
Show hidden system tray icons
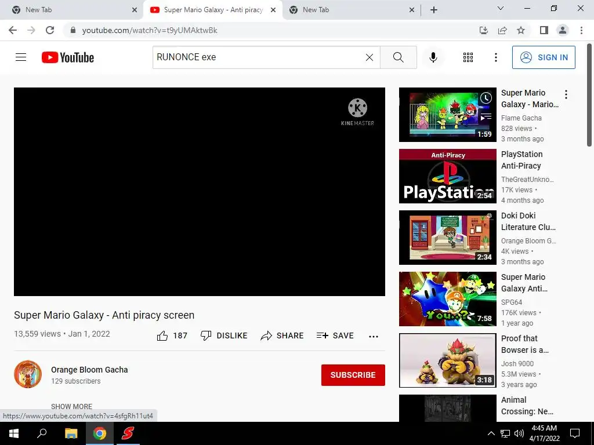491,433
